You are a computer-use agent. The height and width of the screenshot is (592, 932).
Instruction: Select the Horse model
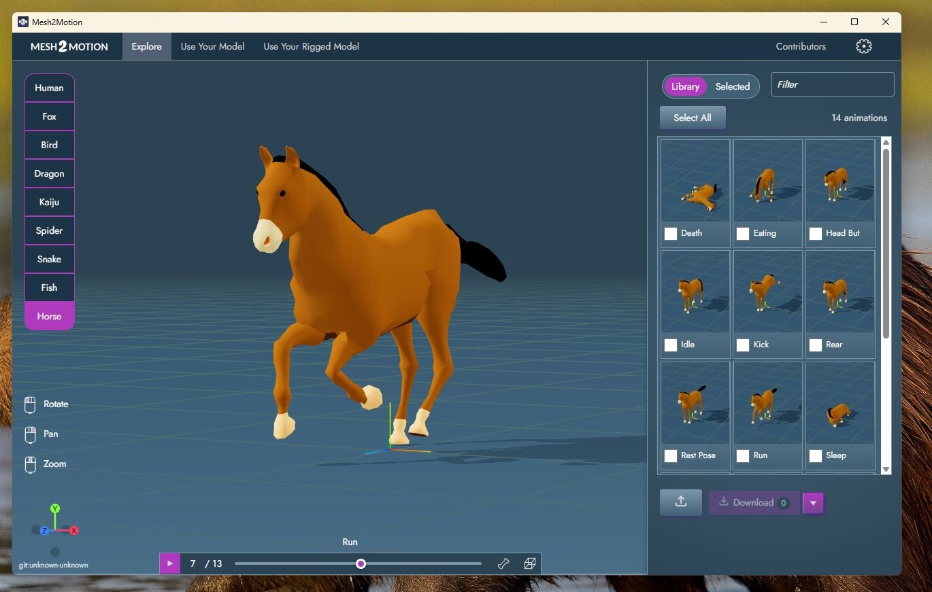point(50,316)
